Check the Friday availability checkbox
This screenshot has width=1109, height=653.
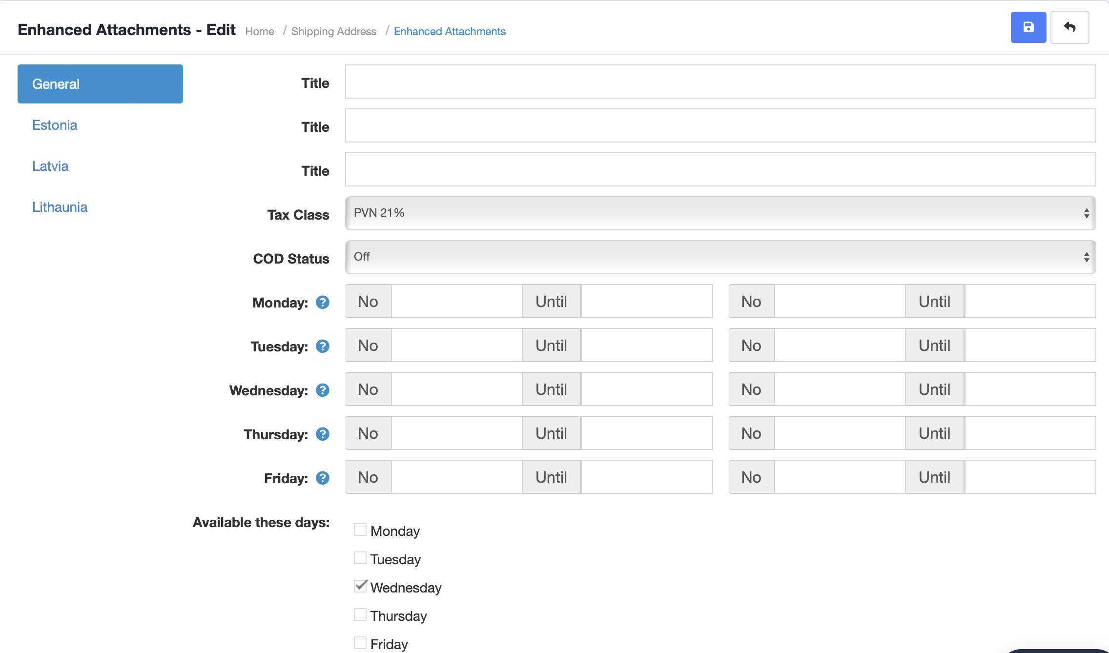click(360, 643)
